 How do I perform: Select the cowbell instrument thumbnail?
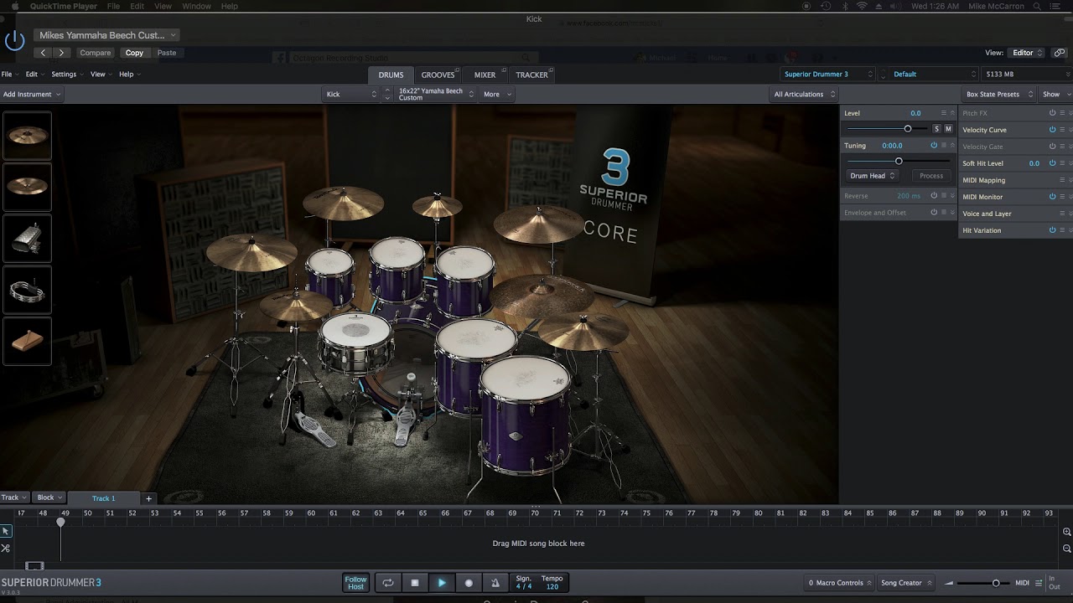coord(27,238)
